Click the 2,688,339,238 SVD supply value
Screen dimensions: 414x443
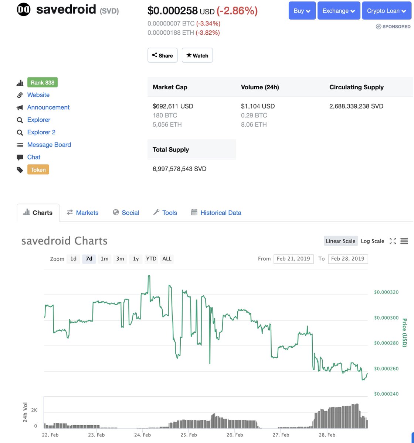[x=356, y=106]
